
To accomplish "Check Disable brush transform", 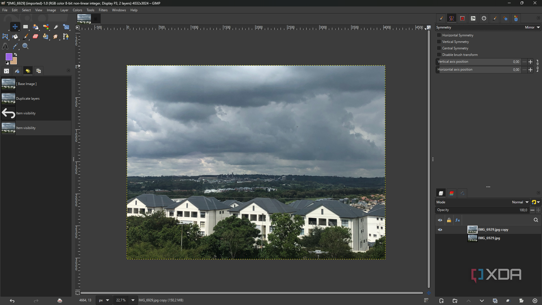I will coord(439,55).
